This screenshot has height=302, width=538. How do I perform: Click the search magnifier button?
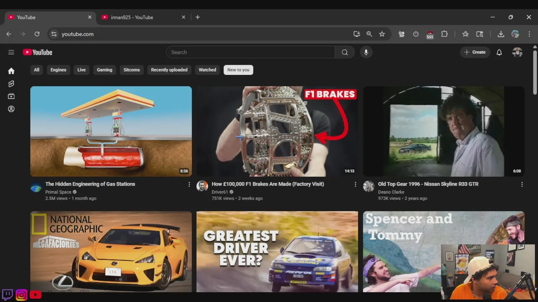coord(345,52)
